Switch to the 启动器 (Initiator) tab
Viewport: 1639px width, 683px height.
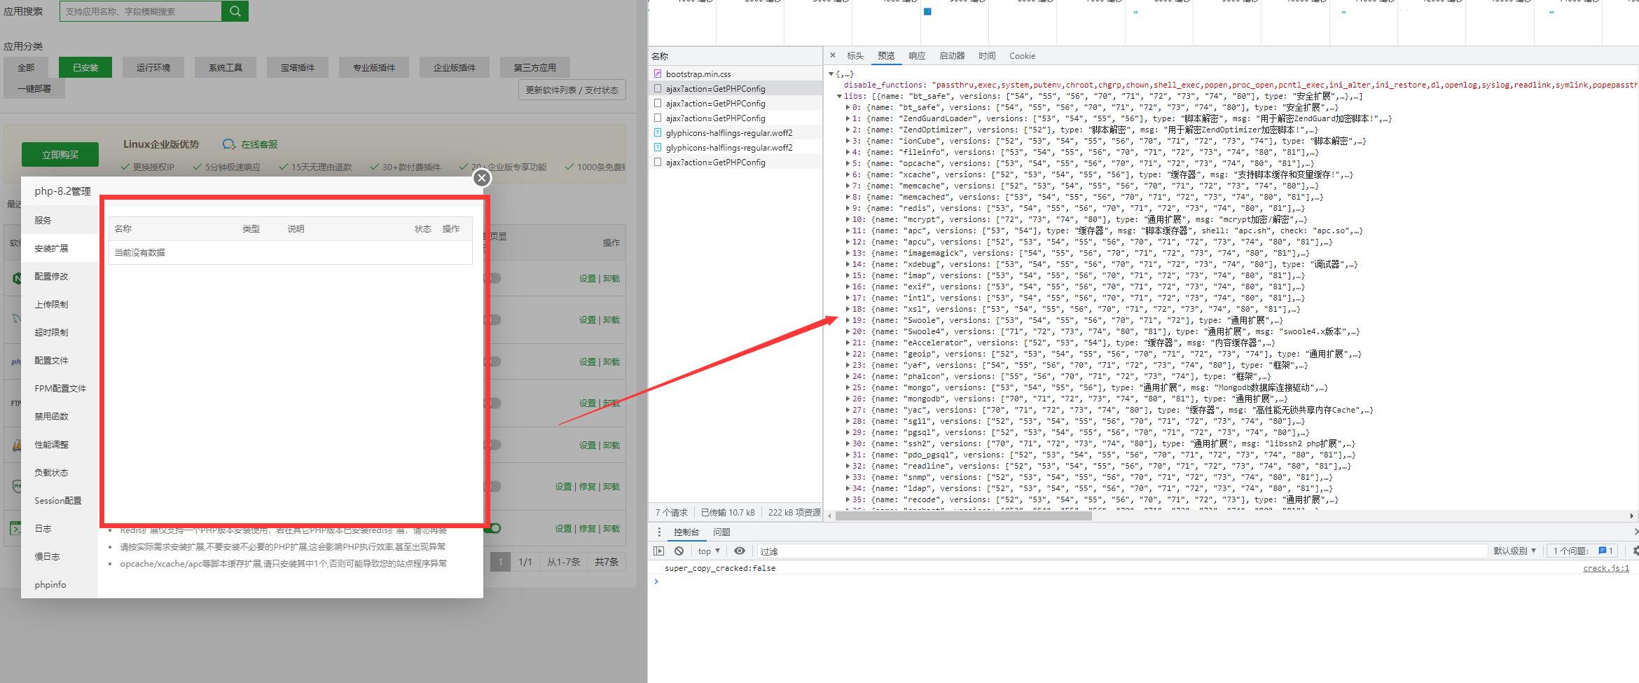pyautogui.click(x=952, y=56)
